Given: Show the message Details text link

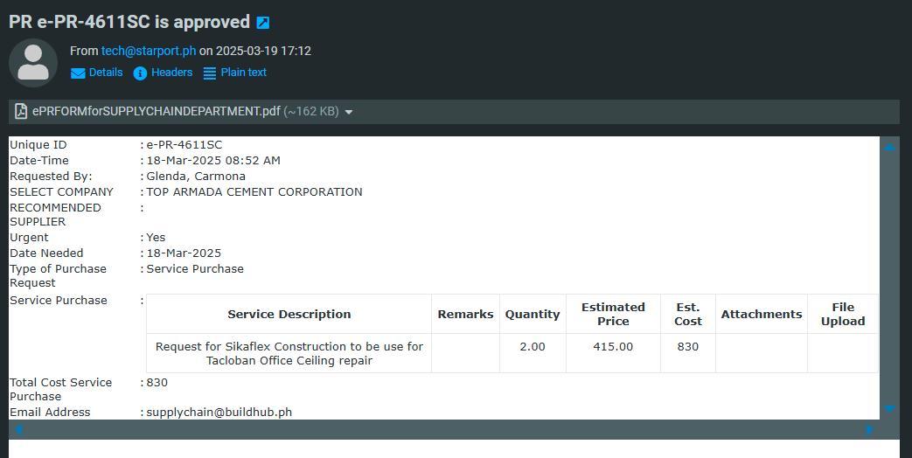Looking at the screenshot, I should click(x=106, y=73).
